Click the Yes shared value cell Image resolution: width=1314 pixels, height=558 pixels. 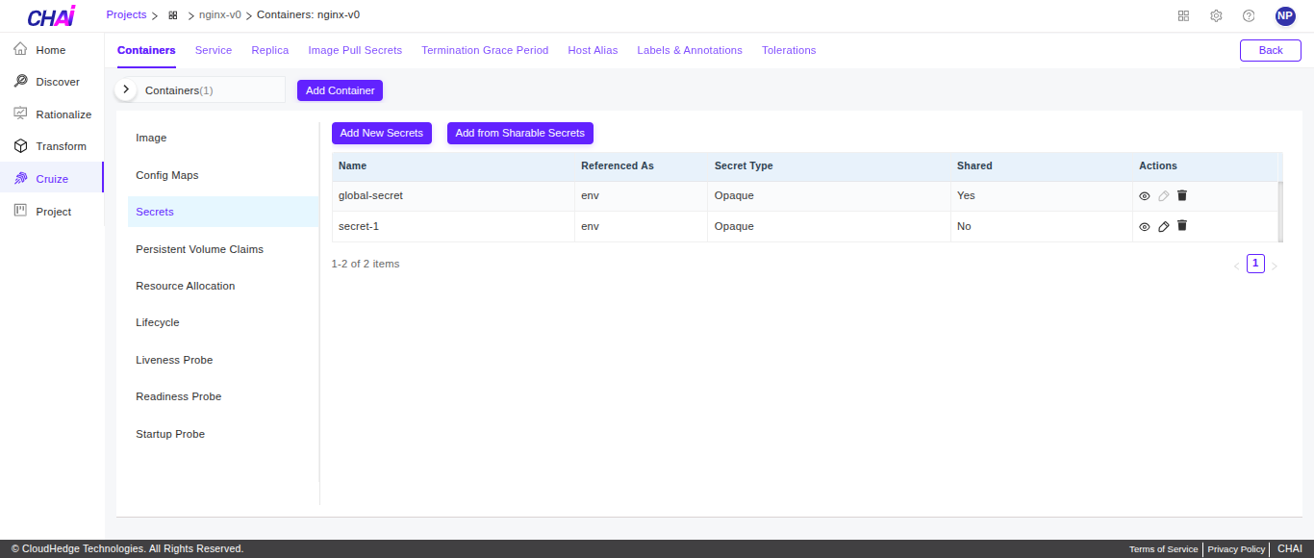coord(1042,195)
